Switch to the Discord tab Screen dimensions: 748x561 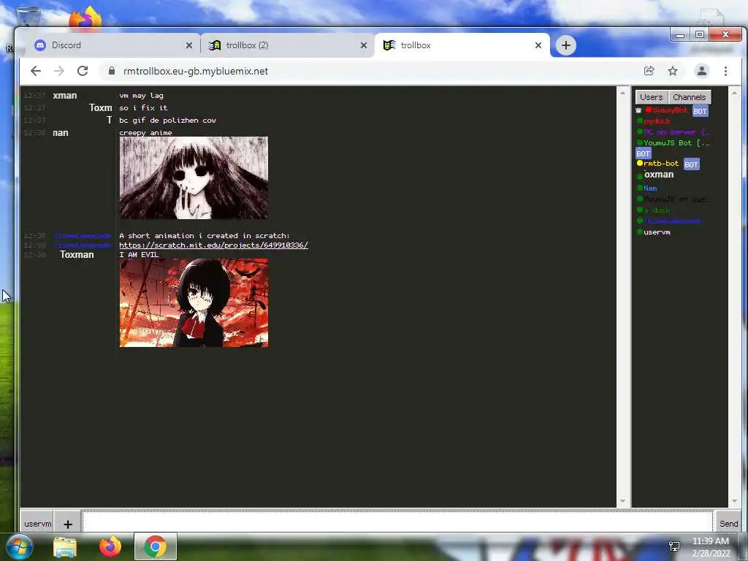click(x=113, y=45)
